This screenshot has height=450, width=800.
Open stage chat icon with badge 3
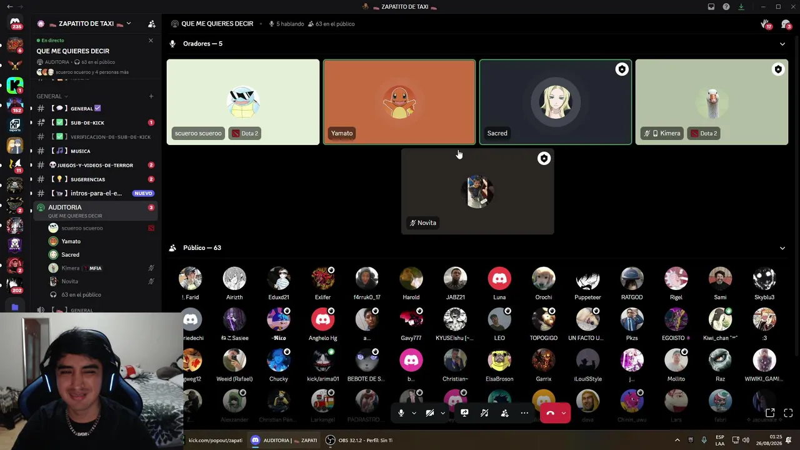(786, 24)
